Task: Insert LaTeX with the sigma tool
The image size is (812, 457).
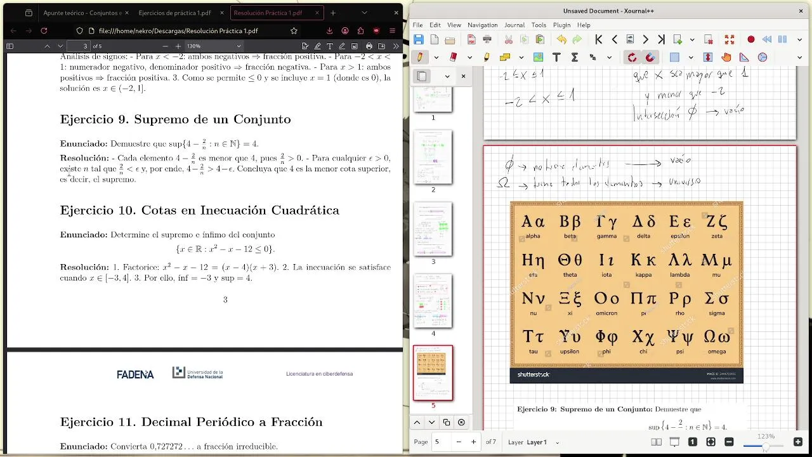Action: [574, 57]
